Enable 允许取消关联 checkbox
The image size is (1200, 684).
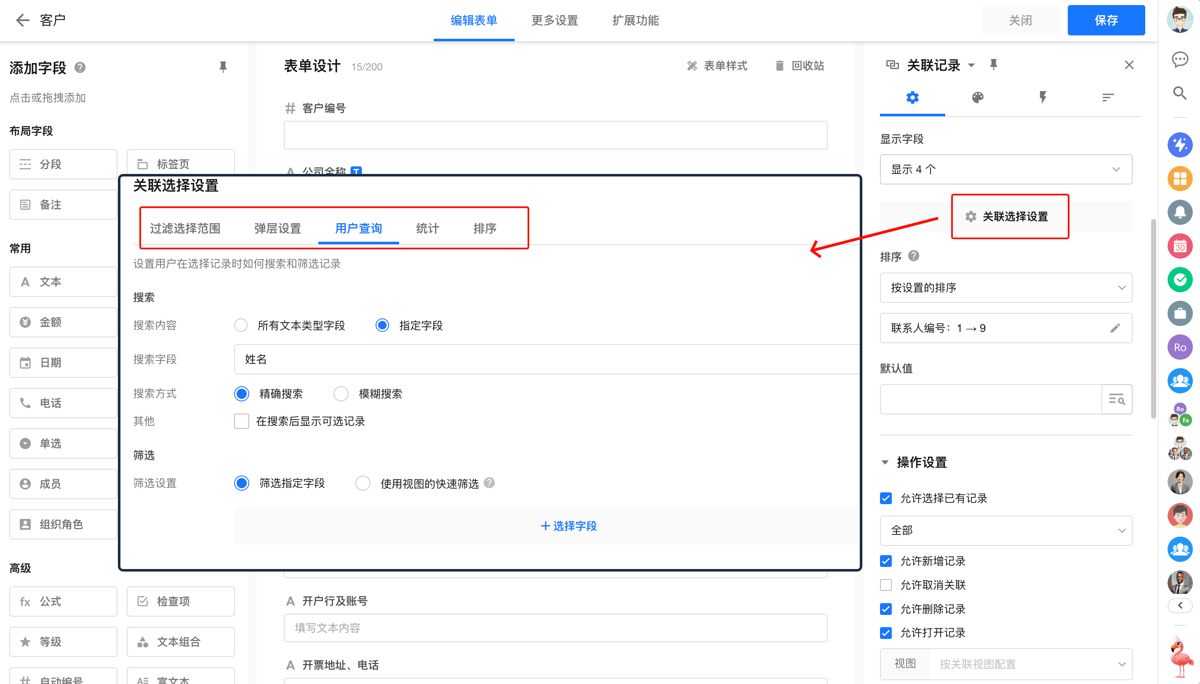pyautogui.click(x=886, y=585)
